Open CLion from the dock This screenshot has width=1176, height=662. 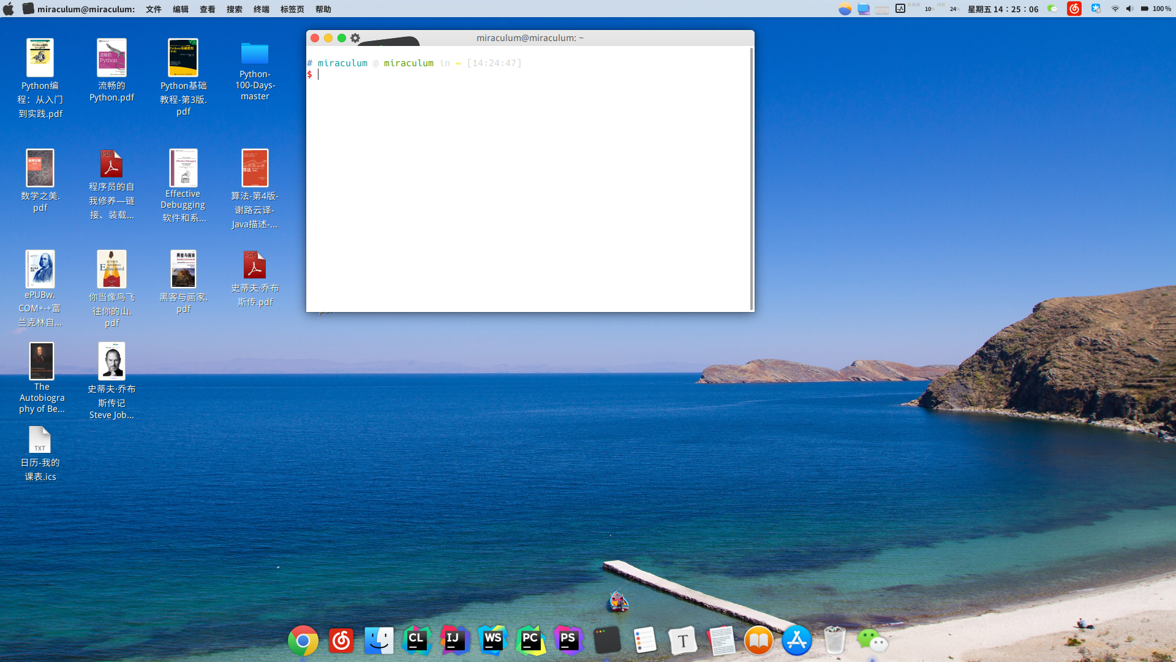[x=417, y=641]
